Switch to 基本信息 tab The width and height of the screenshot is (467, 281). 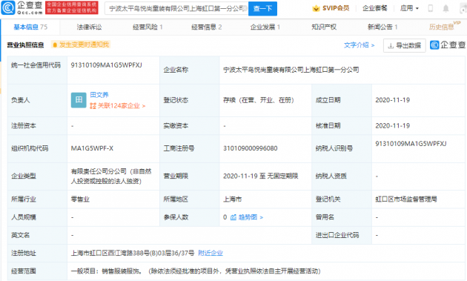click(30, 27)
